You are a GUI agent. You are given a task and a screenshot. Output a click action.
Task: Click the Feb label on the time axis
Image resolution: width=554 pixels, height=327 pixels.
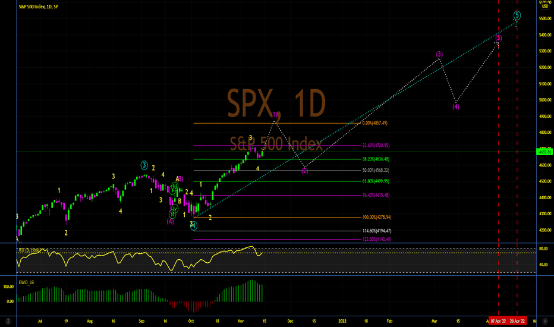click(389, 321)
